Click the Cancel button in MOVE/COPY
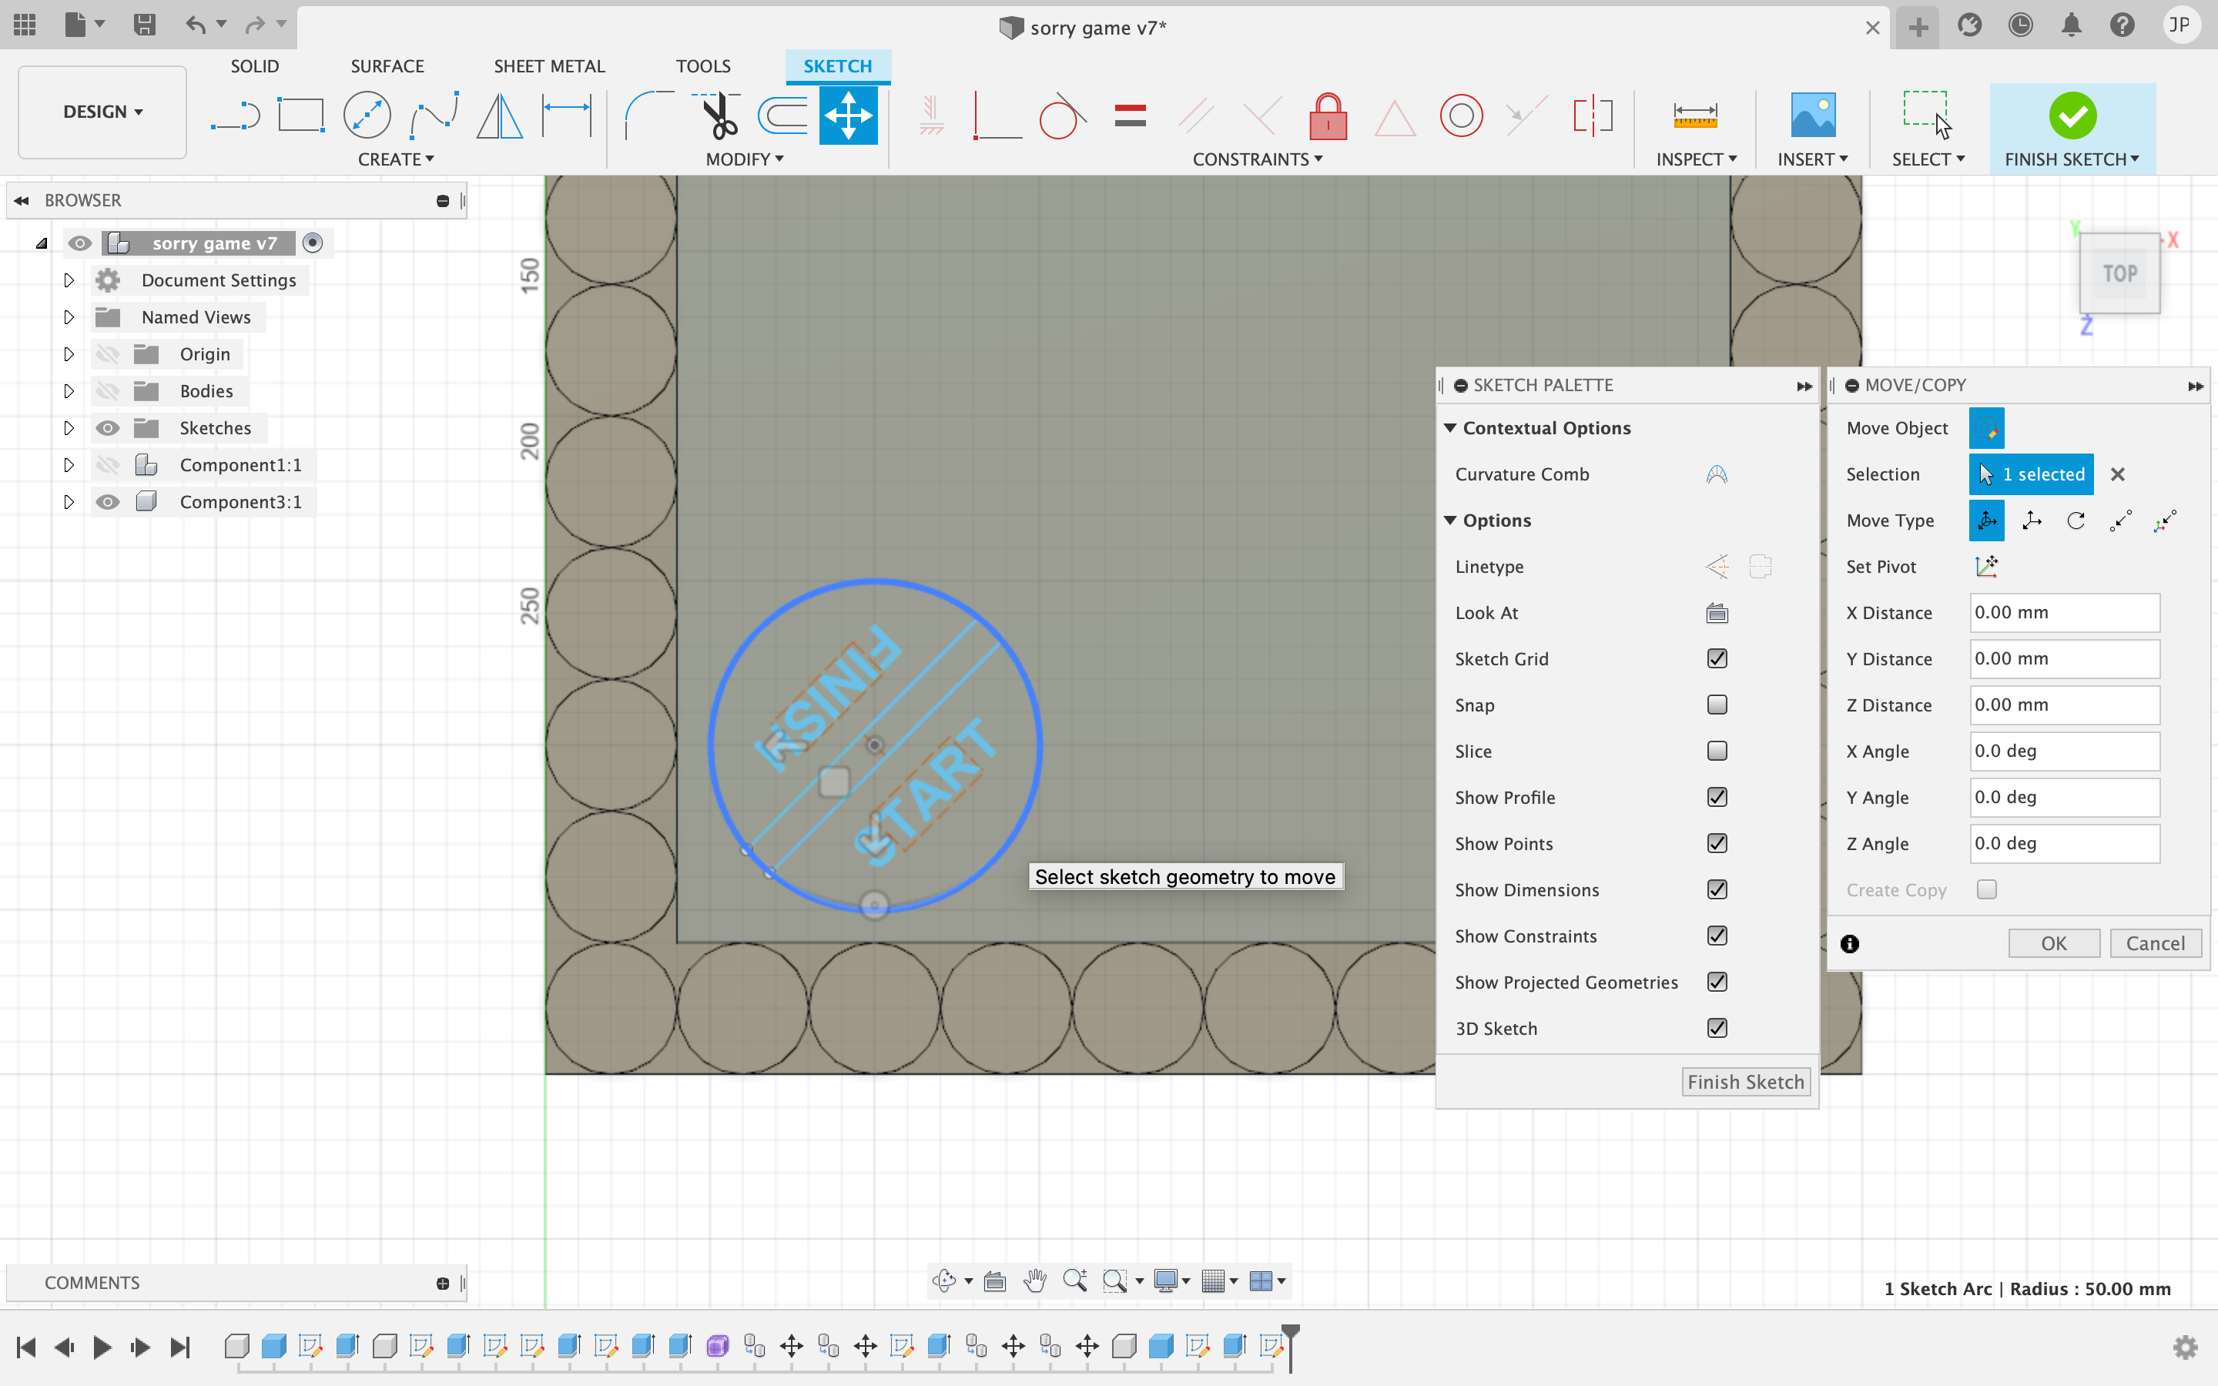The height and width of the screenshot is (1386, 2218). [2156, 942]
